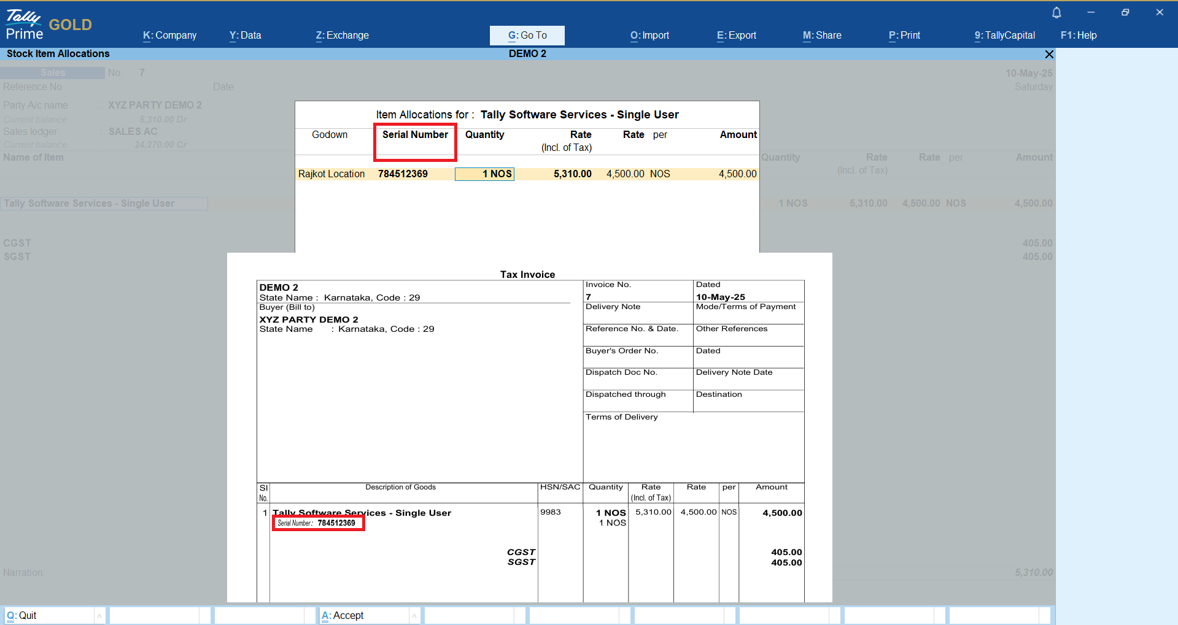1178x625 pixels.
Task: Open the Data menu
Action: tap(245, 36)
